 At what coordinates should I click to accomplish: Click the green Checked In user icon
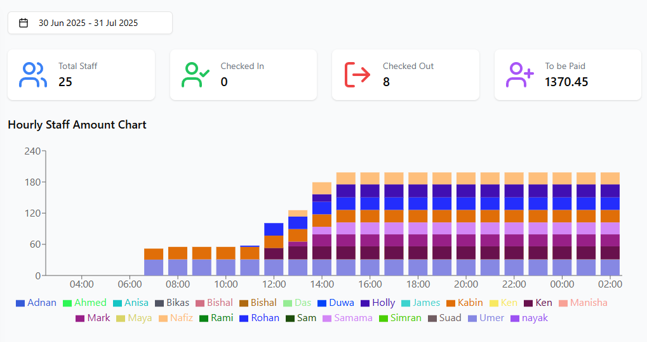click(195, 75)
